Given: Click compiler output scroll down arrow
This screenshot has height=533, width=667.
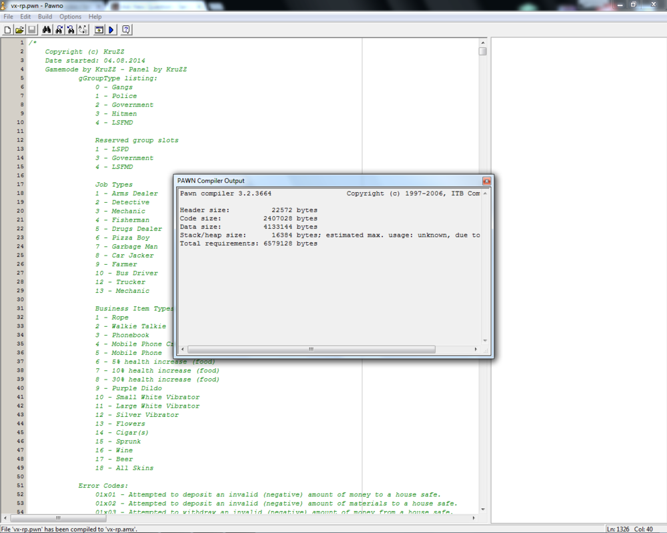Looking at the screenshot, I should pyautogui.click(x=485, y=341).
